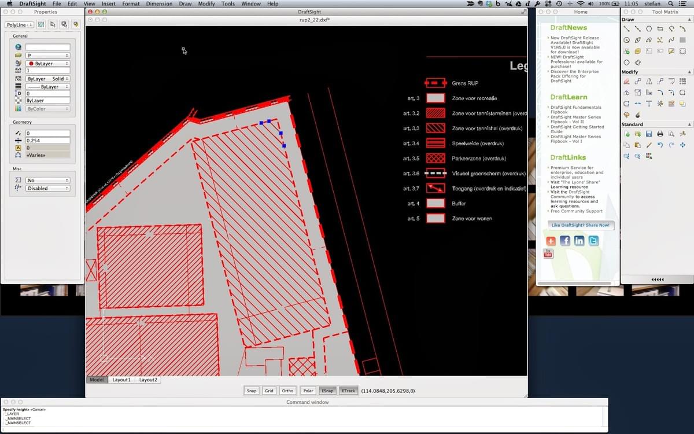Open the ByLayer line weight dropdown
This screenshot has height=434, width=694.
(x=48, y=87)
